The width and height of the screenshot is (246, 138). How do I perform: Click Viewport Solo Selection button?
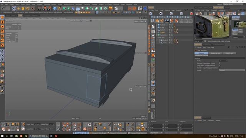point(137,133)
